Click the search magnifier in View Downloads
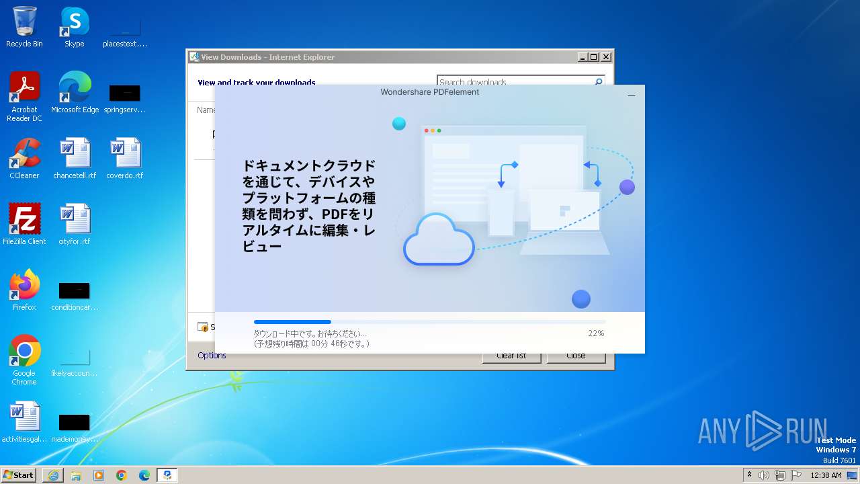The width and height of the screenshot is (860, 484). [x=599, y=81]
